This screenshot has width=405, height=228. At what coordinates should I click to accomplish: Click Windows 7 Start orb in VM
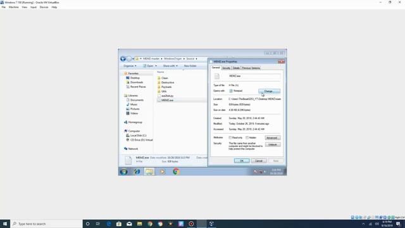pyautogui.click(x=124, y=172)
